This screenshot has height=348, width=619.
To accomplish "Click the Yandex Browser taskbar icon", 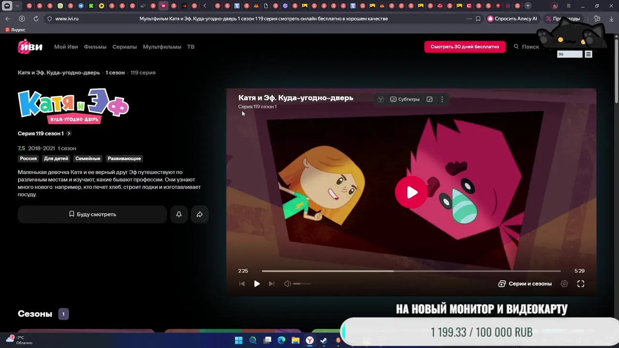I will (309, 341).
